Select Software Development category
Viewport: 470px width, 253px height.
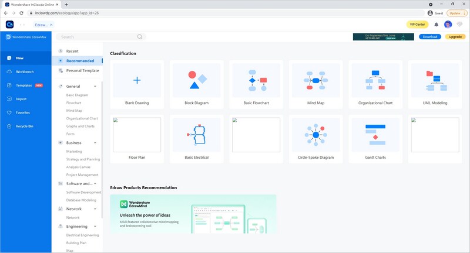click(83, 192)
